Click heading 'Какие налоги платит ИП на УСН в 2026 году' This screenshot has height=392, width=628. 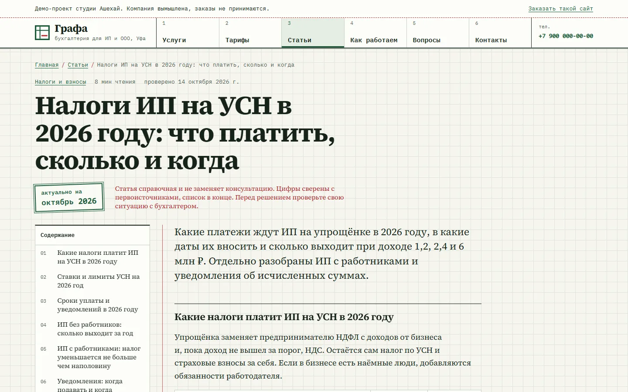pyautogui.click(x=284, y=317)
